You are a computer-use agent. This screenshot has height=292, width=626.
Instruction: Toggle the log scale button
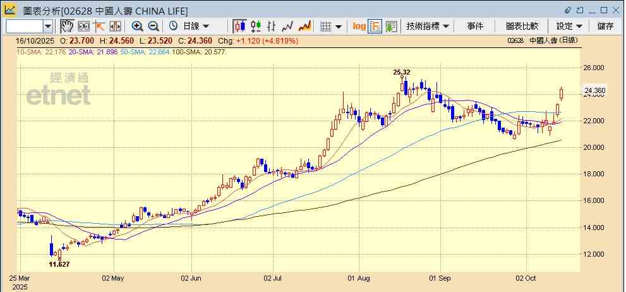(x=359, y=26)
